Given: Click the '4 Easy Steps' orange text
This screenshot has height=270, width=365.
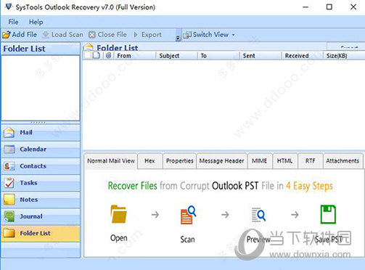Looking at the screenshot, I should [x=309, y=186].
